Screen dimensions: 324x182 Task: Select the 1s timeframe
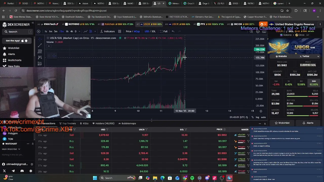pyautogui.click(x=46, y=31)
